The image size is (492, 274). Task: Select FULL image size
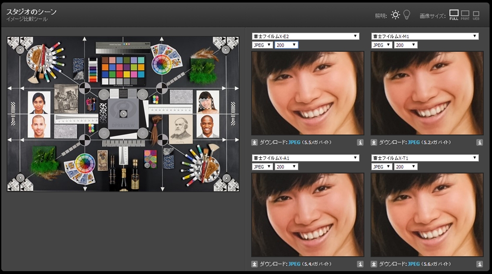pos(454,15)
